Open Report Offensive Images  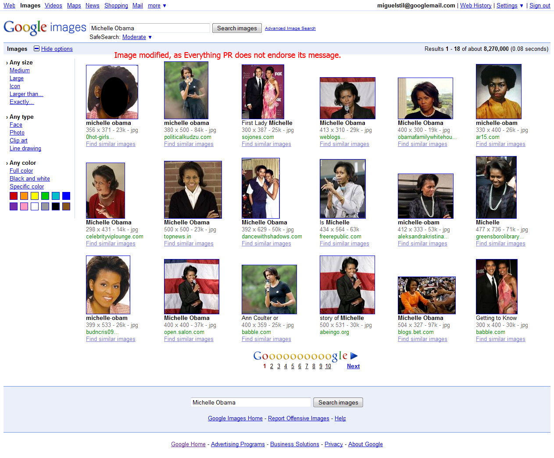coord(299,419)
